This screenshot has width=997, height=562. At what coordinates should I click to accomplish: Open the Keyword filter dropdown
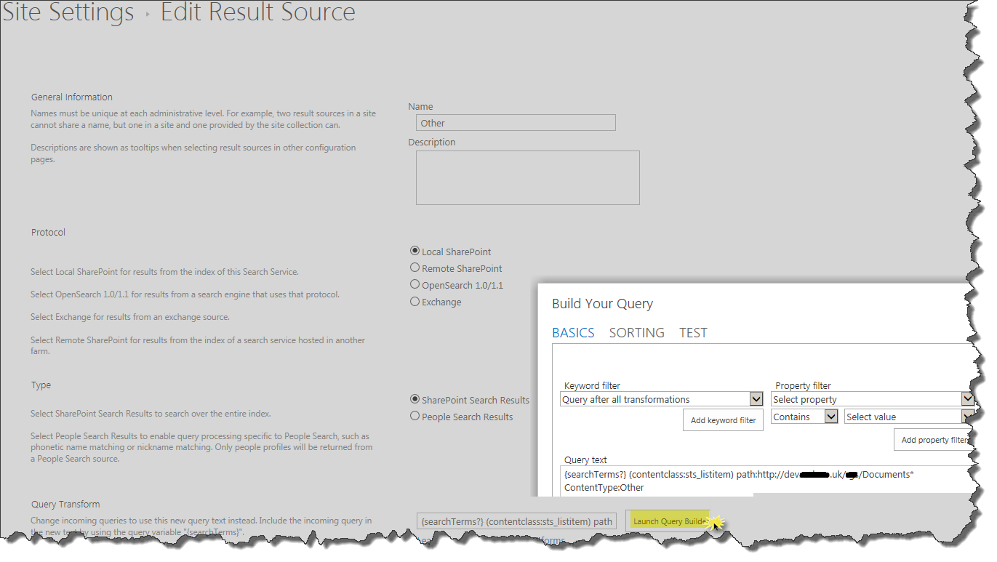click(x=662, y=399)
